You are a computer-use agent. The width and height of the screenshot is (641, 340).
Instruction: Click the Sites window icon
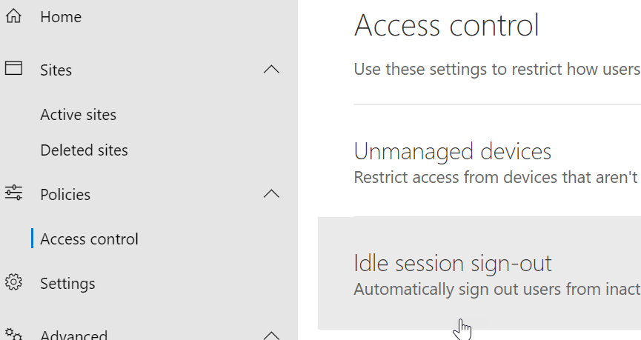pyautogui.click(x=13, y=69)
